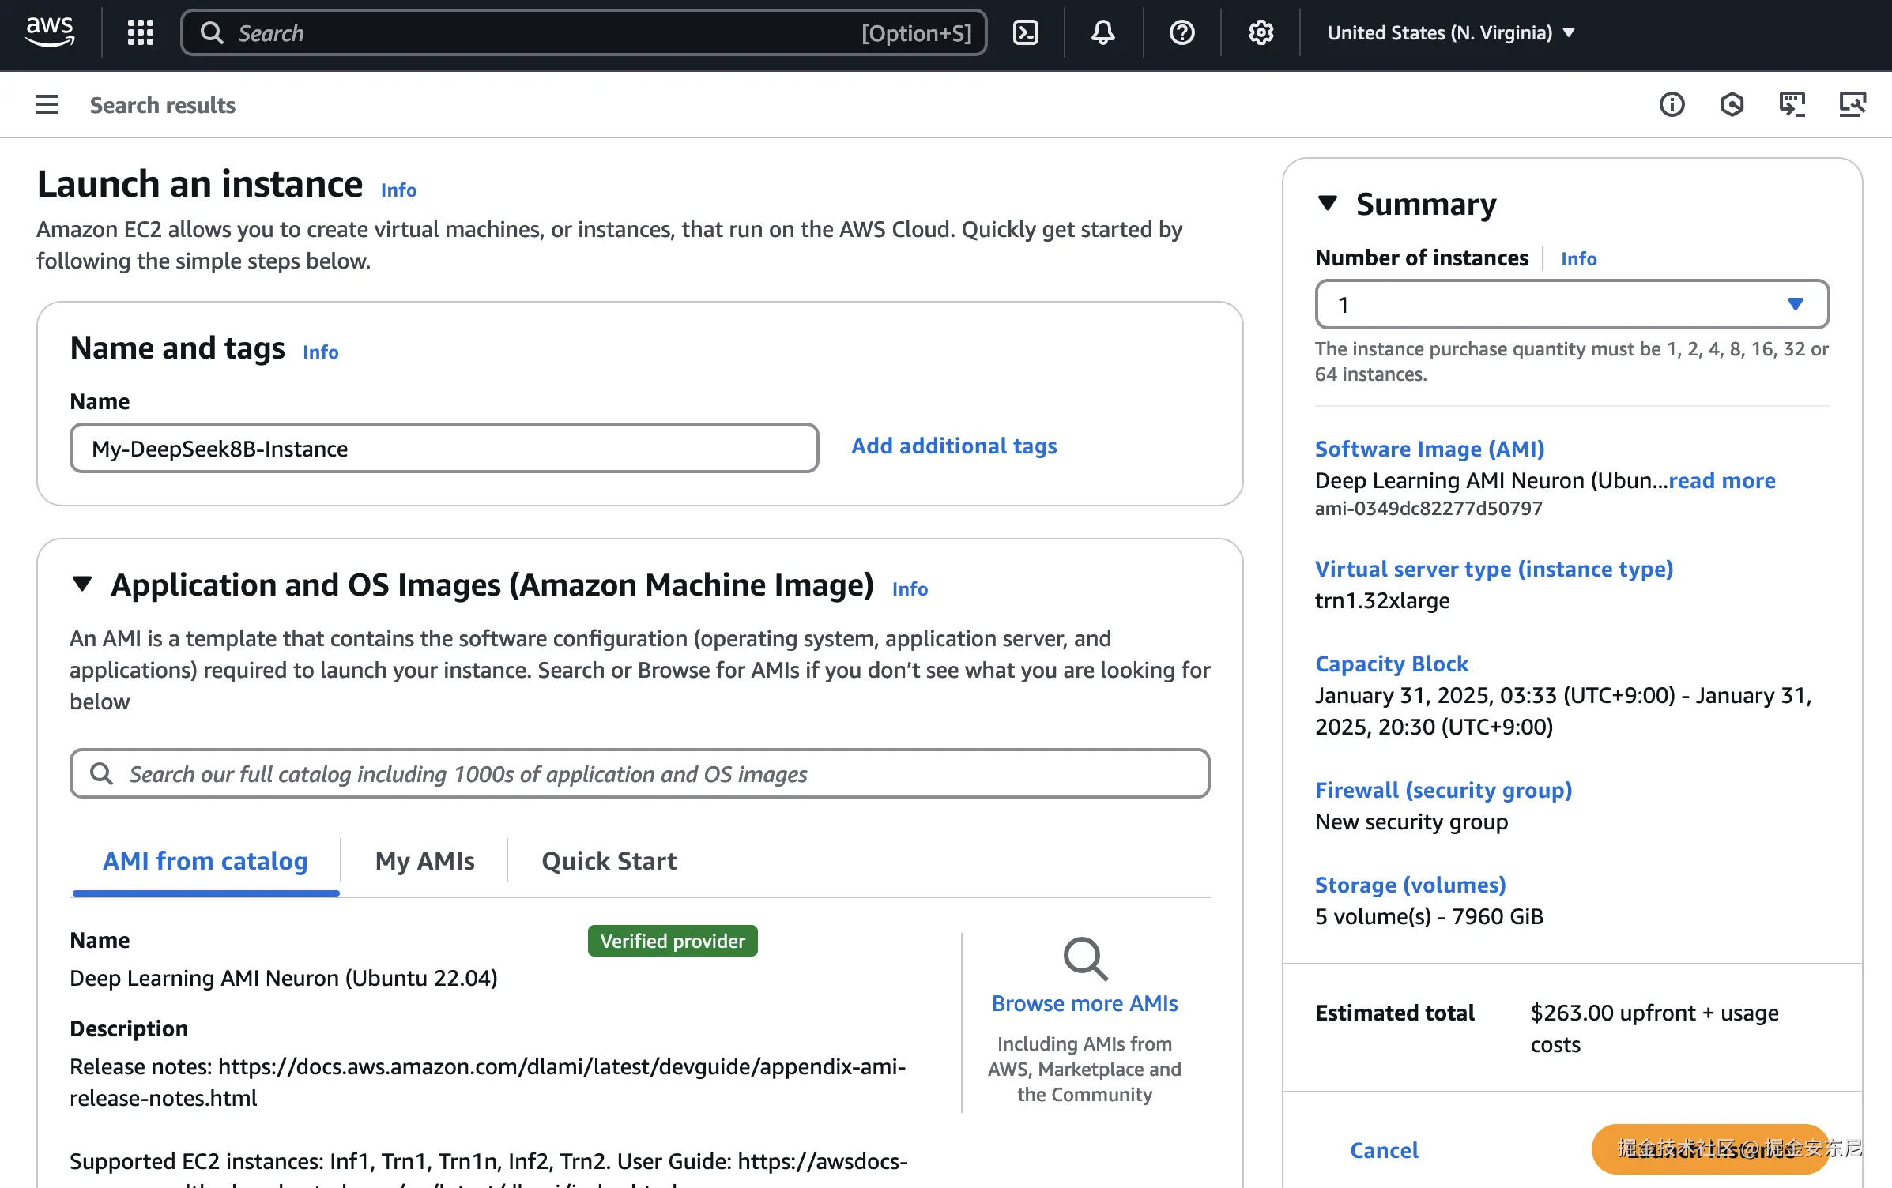Click the Browse more AMIs magnifier icon
The height and width of the screenshot is (1188, 1892).
click(x=1085, y=958)
